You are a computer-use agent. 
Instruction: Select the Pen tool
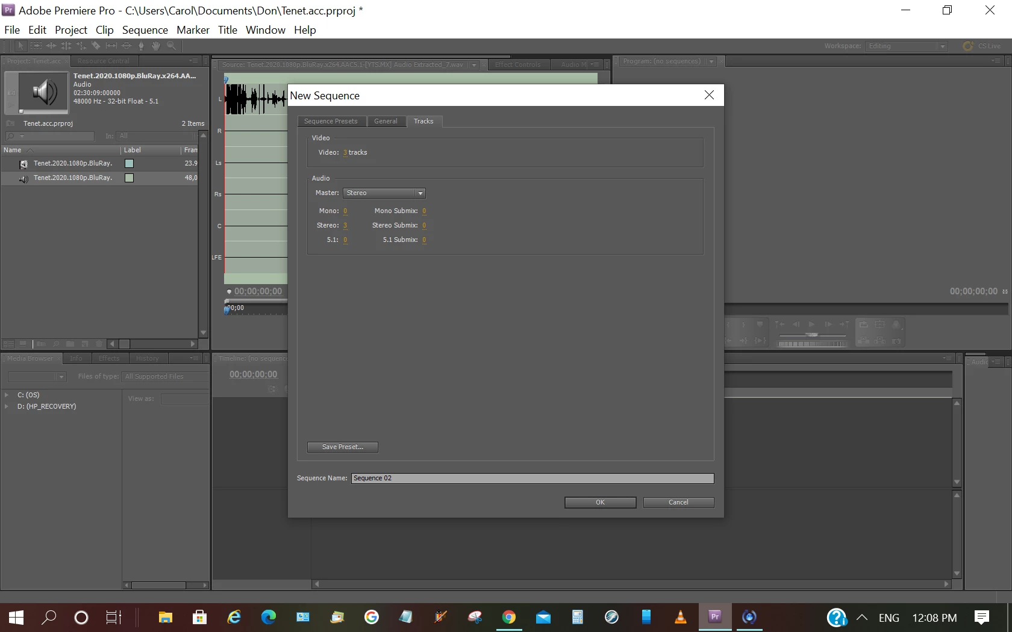pyautogui.click(x=142, y=46)
